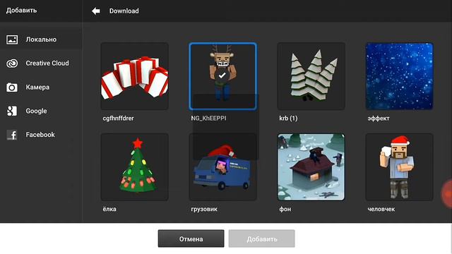
Task: Click the cgfhnffdrer file name
Action: (x=118, y=119)
